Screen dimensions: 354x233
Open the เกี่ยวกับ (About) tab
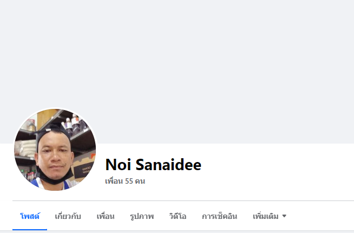point(68,216)
